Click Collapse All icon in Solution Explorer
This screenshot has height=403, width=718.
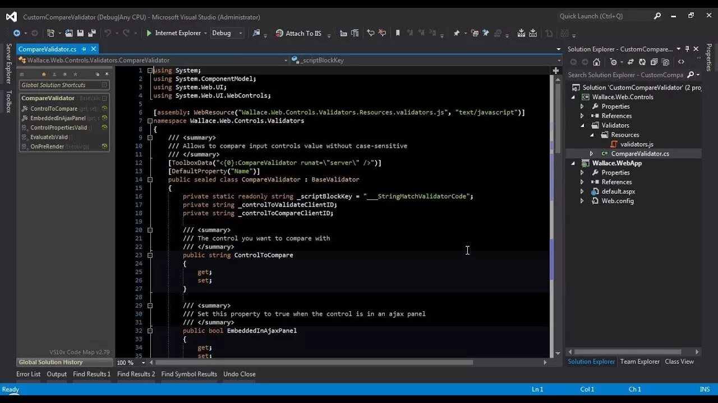(653, 62)
